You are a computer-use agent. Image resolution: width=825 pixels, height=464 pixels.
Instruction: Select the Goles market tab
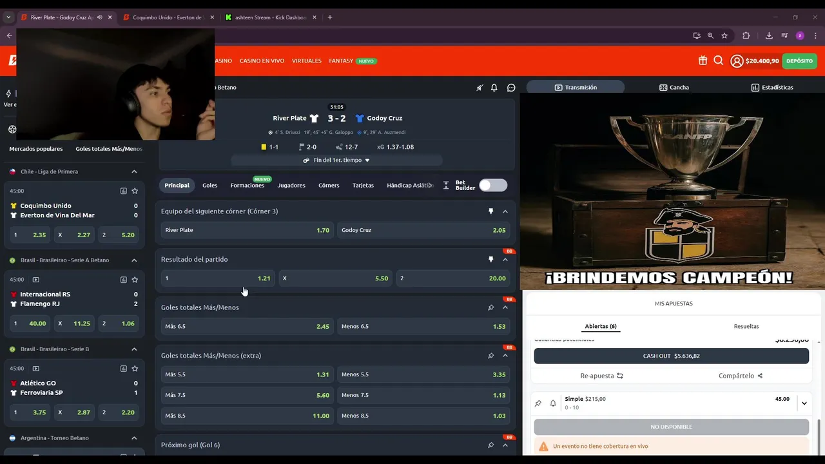point(209,185)
